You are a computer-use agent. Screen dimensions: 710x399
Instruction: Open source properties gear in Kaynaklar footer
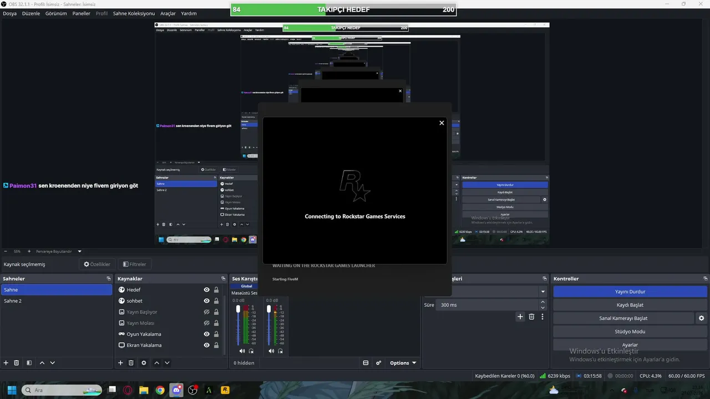point(144,363)
